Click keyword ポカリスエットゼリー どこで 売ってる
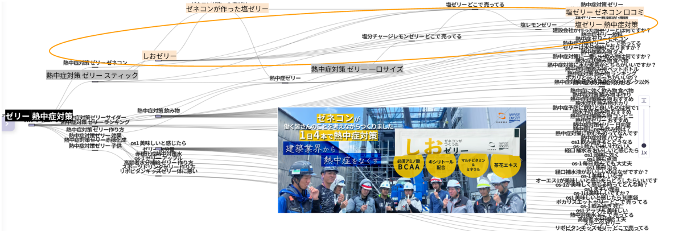683x231 pixels. pos(602,201)
